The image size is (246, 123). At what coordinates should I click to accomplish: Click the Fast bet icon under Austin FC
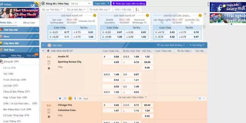(86, 98)
